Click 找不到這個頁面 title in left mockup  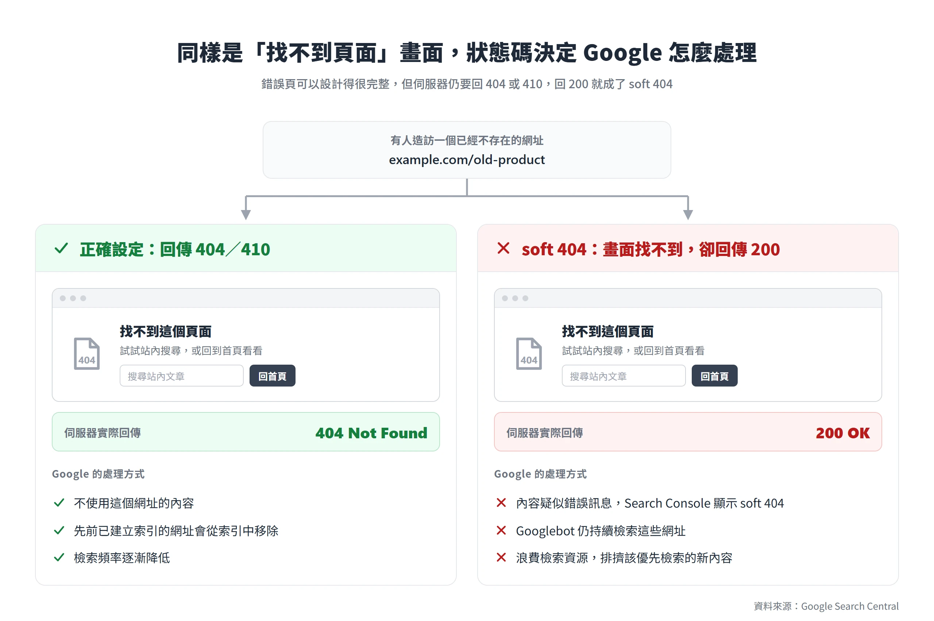[166, 331]
